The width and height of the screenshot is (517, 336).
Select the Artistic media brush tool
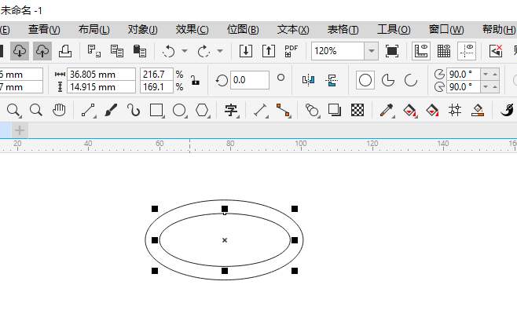111,110
